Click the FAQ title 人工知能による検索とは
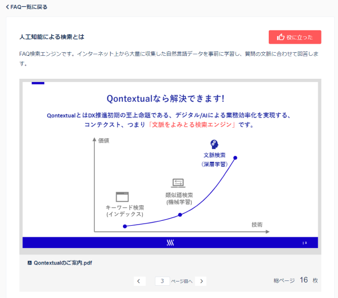The width and height of the screenshot is (338, 298). 52,37
